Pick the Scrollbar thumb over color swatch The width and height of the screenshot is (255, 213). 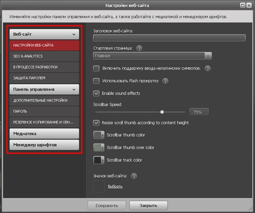[99, 148]
